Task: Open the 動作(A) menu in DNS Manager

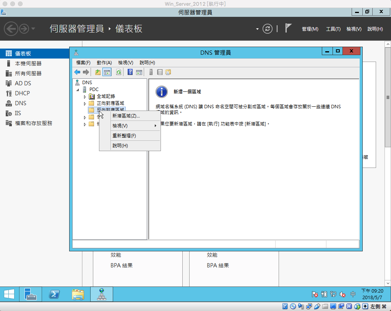Action: [x=104, y=63]
